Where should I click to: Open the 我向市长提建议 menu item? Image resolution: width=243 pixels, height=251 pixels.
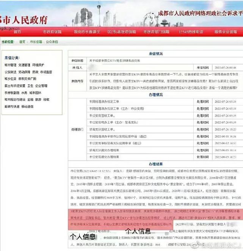pos(87,32)
